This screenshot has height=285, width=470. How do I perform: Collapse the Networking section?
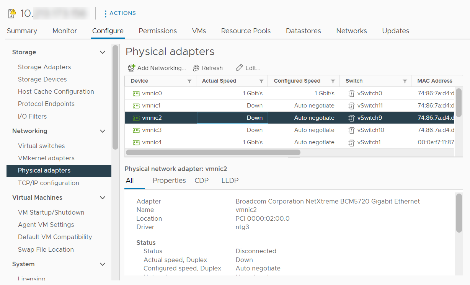pyautogui.click(x=103, y=131)
